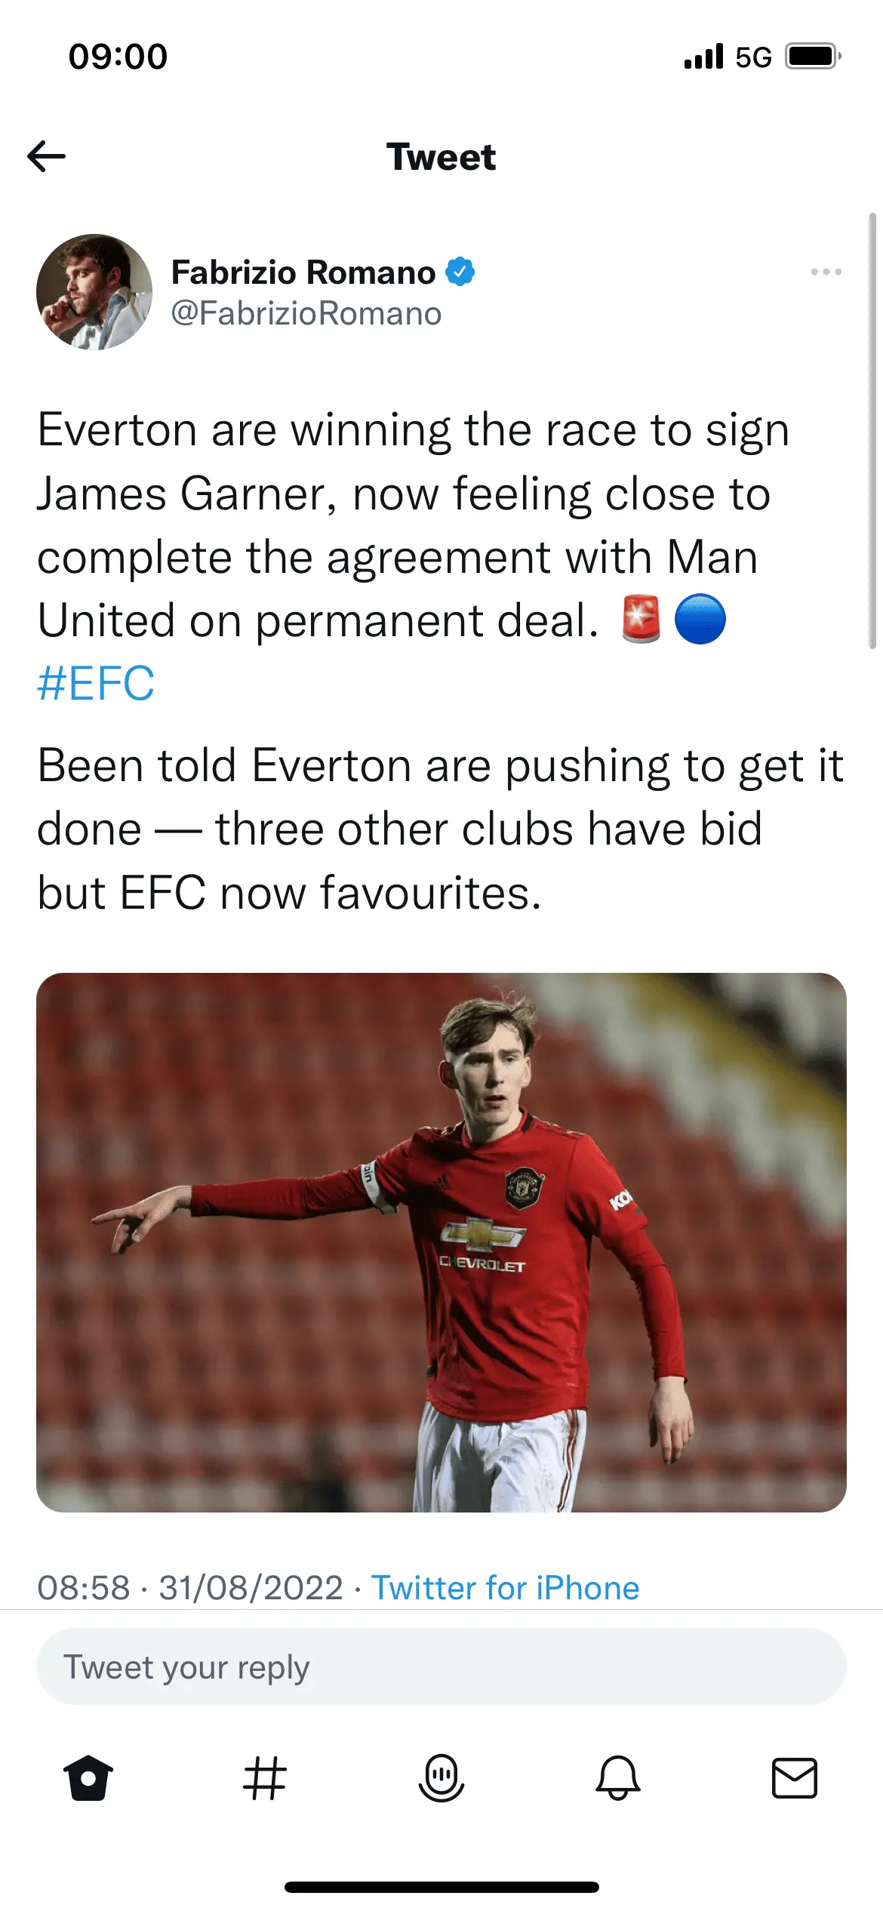This screenshot has width=883, height=1911.
Task: Open the Messages envelope tab
Action: tap(795, 1778)
